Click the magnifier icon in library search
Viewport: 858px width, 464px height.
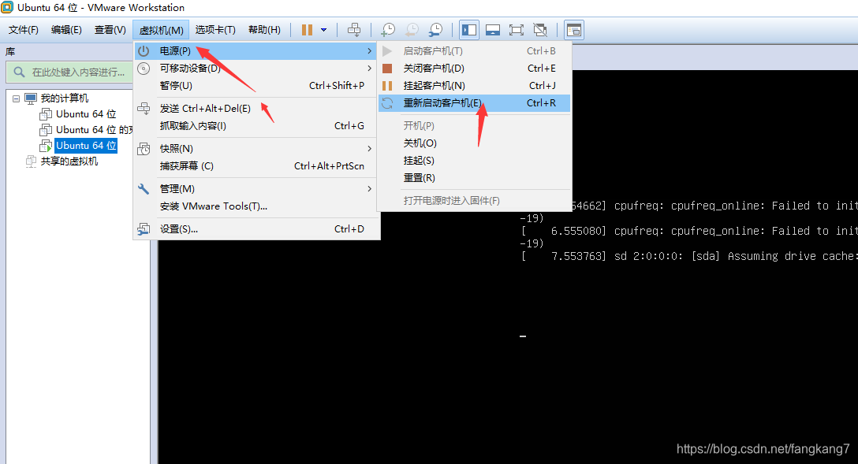tap(19, 72)
